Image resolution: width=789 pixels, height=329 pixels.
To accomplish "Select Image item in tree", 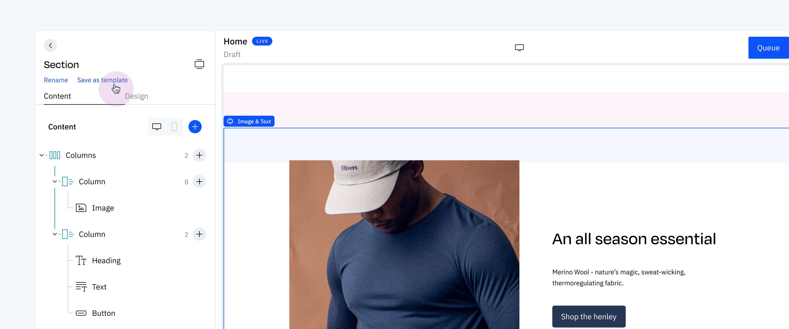I will (103, 208).
